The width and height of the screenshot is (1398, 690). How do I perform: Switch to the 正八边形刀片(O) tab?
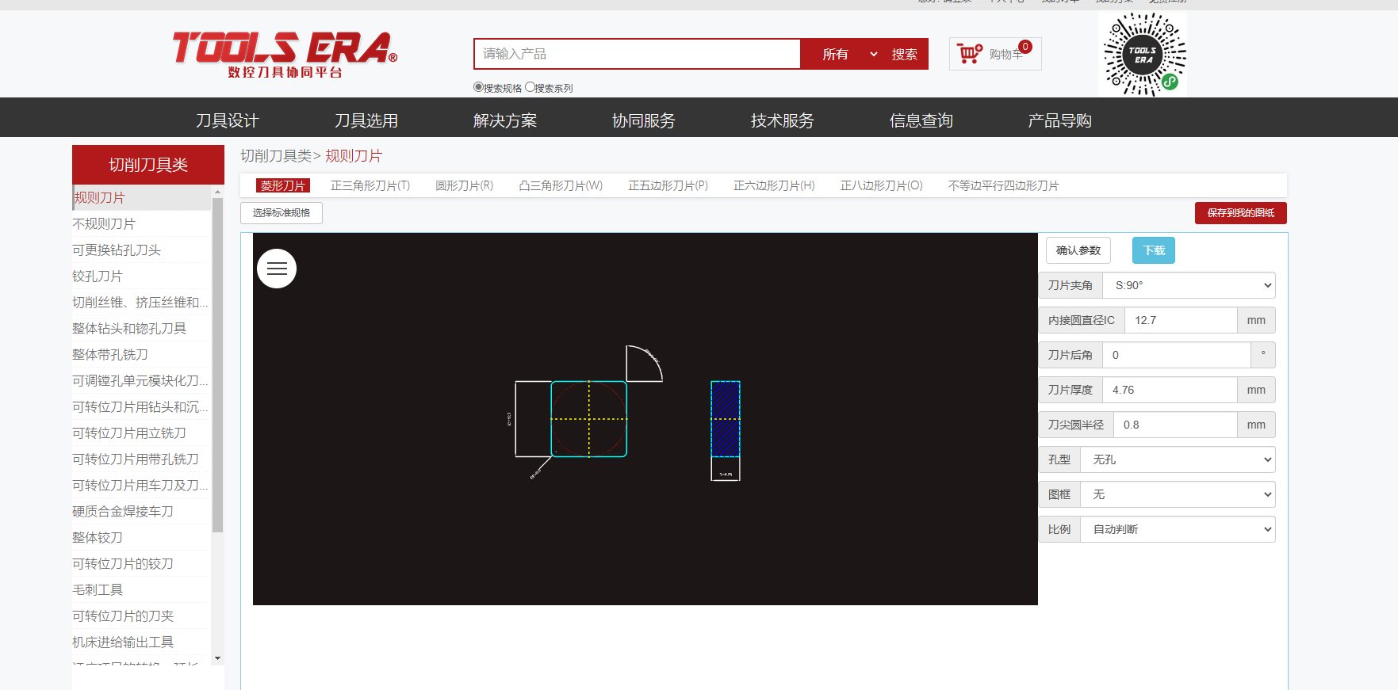tap(882, 185)
